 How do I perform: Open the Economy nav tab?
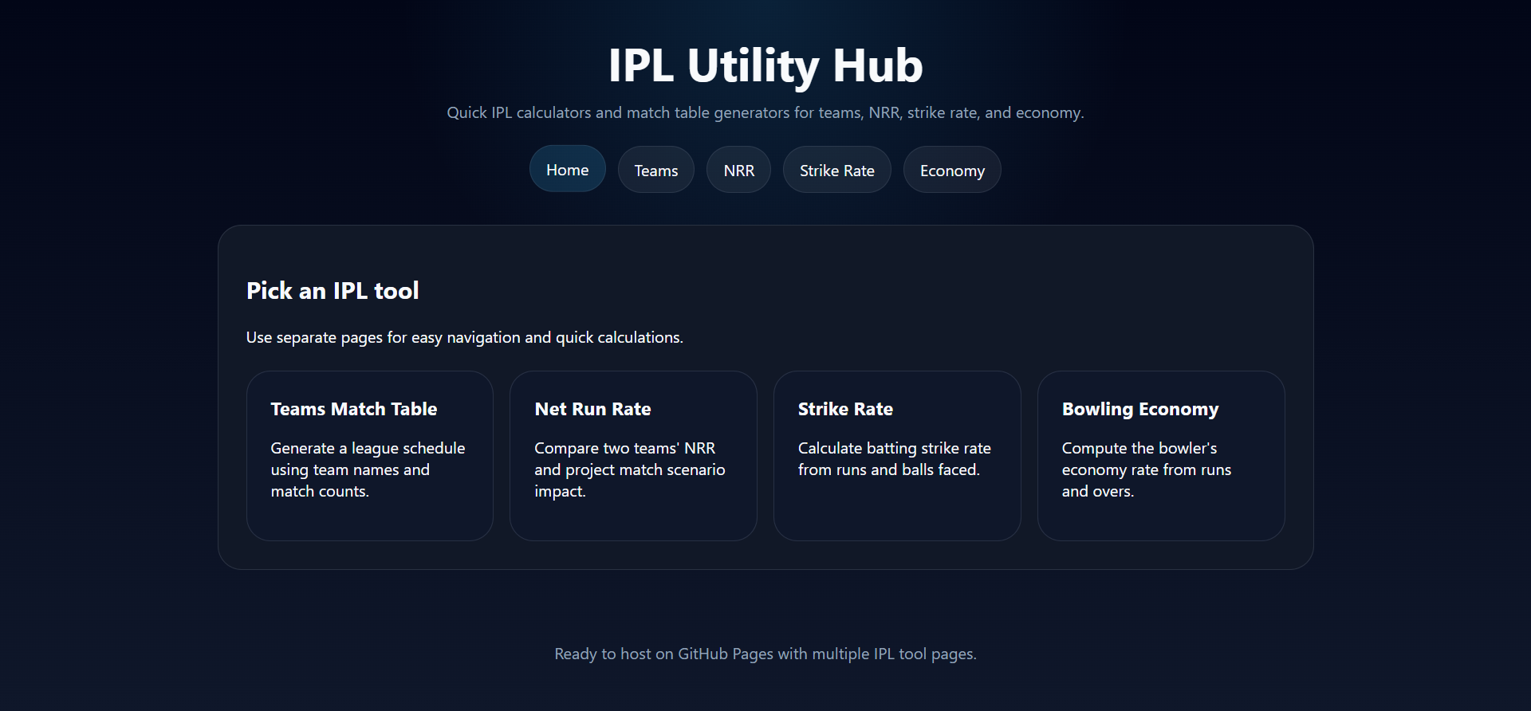point(952,170)
